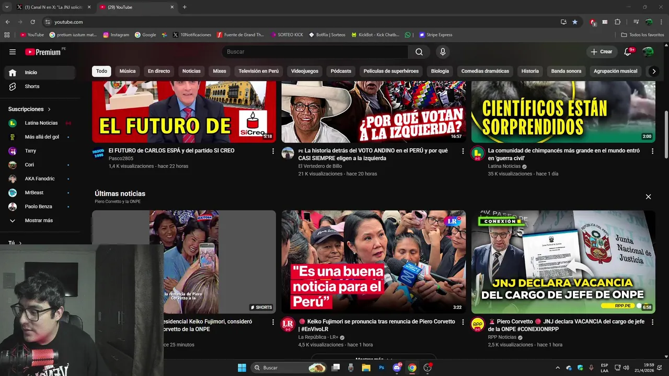Reload the page in Chrome
The width and height of the screenshot is (669, 376).
[x=32, y=22]
